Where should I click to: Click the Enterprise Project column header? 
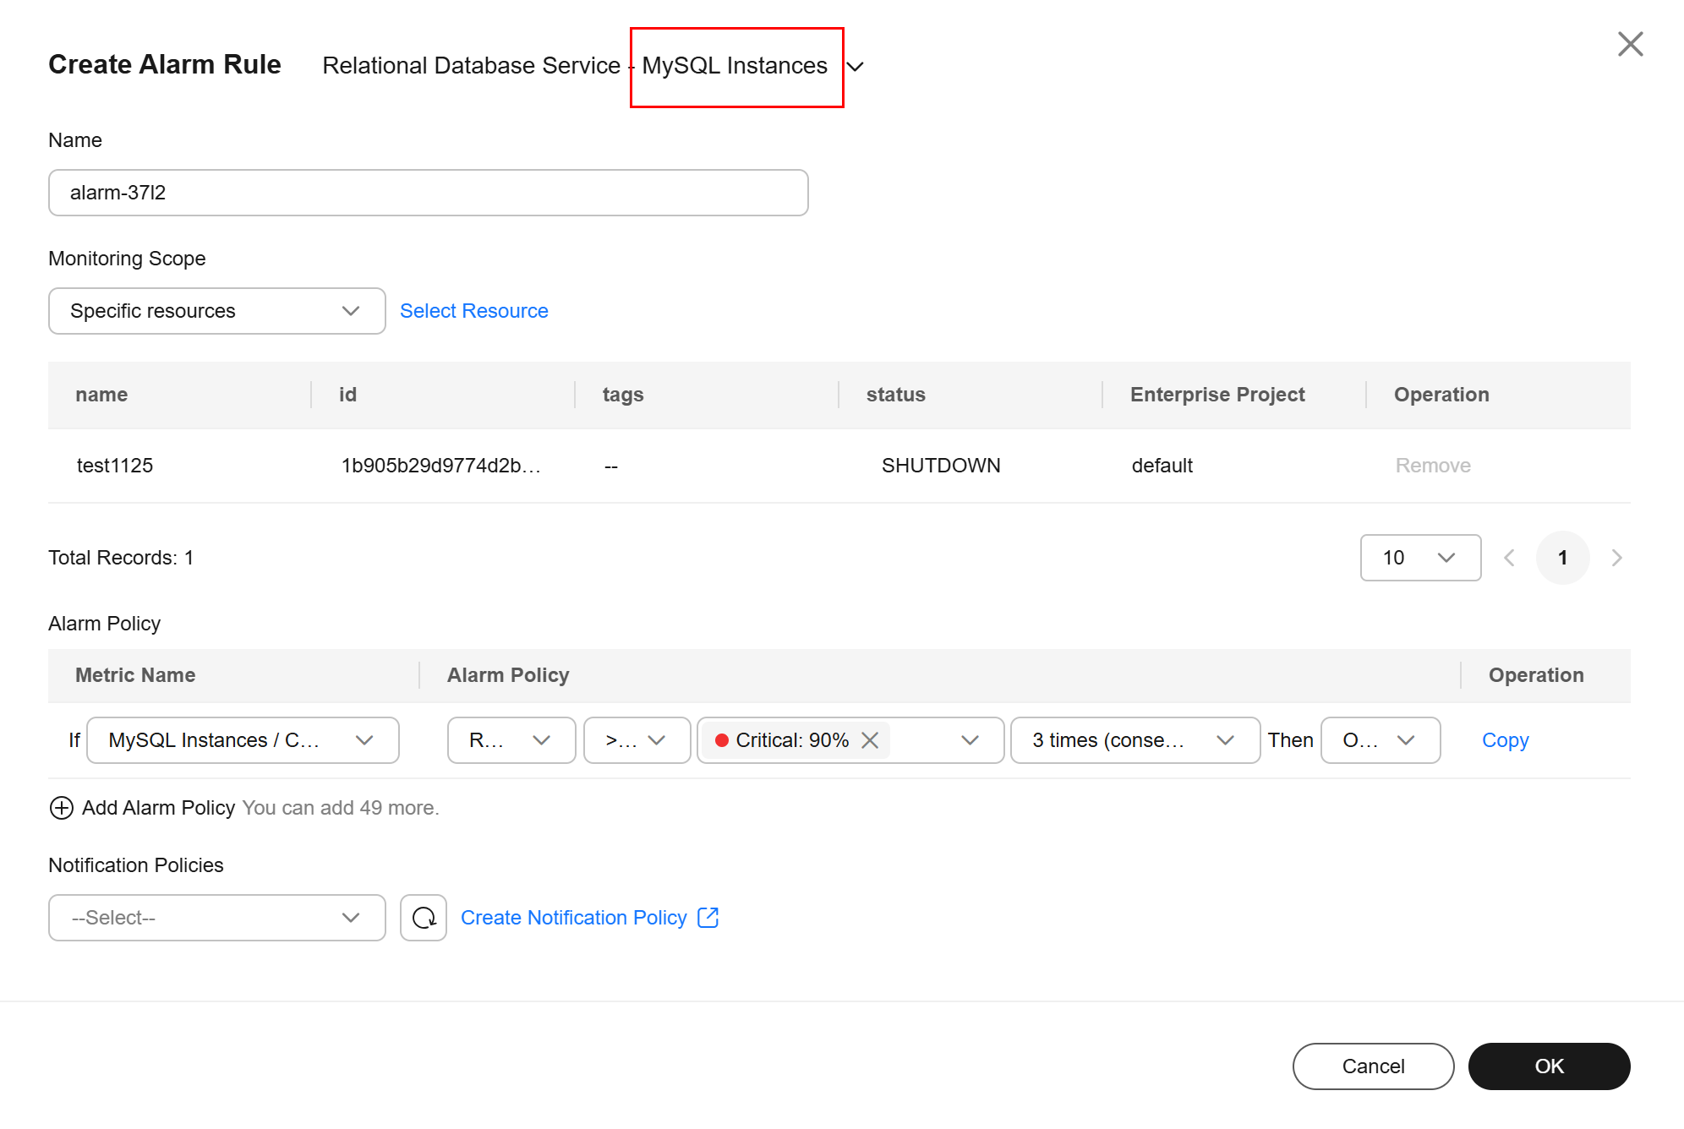[x=1217, y=395]
